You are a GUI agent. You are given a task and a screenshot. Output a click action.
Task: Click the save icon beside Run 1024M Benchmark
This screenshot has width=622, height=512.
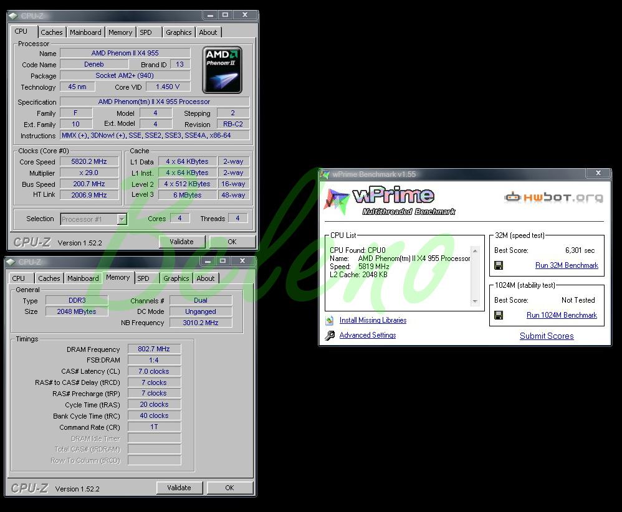click(499, 315)
